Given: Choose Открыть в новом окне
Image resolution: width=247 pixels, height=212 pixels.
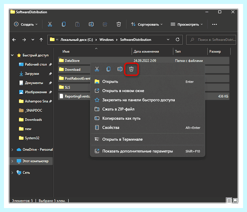Looking at the screenshot, I should point(147,91).
